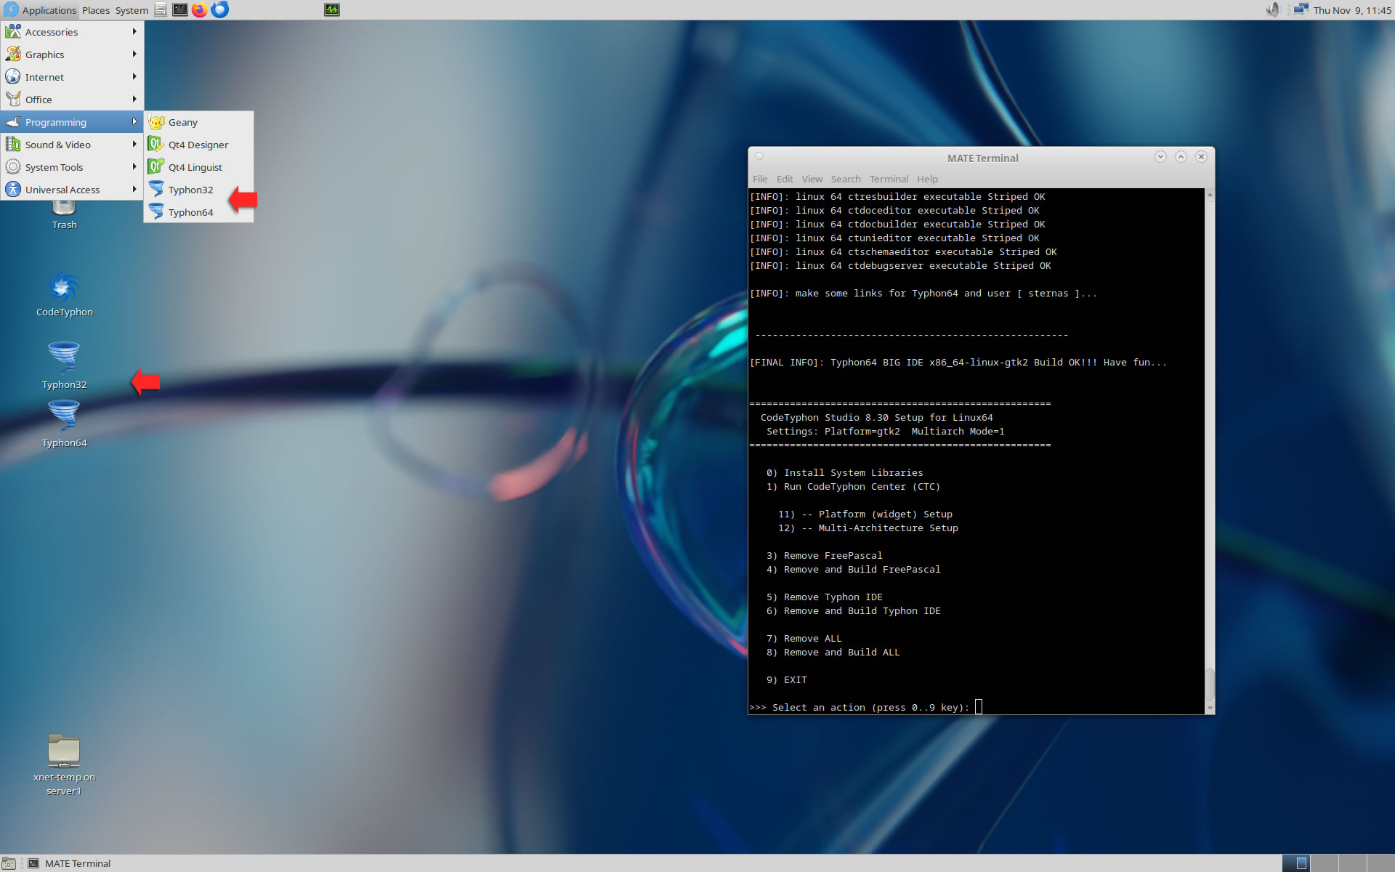Open the Edit menu in MATE Terminal

pos(785,179)
